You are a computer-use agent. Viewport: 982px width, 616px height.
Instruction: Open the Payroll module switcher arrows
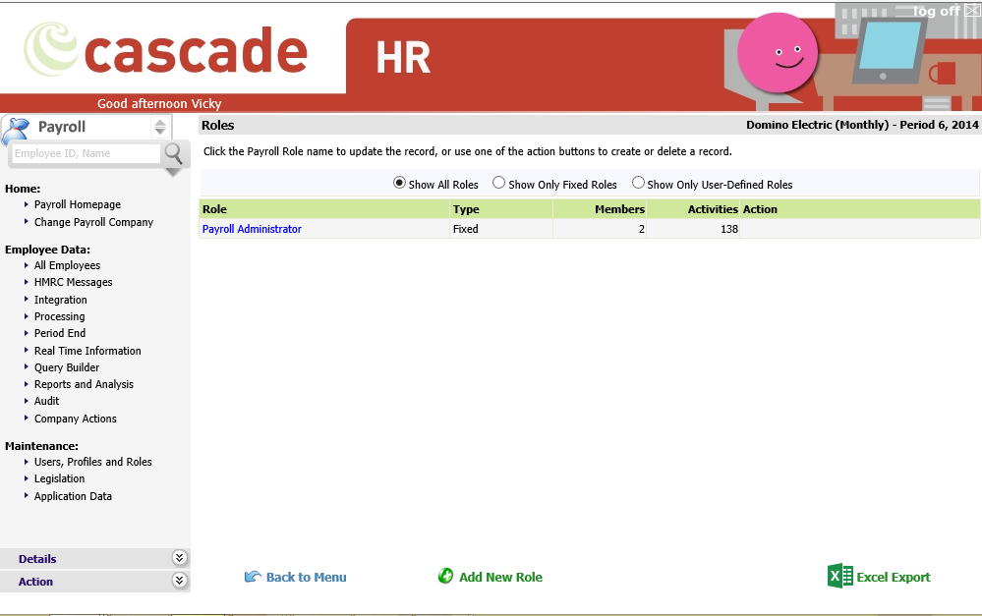coord(159,127)
